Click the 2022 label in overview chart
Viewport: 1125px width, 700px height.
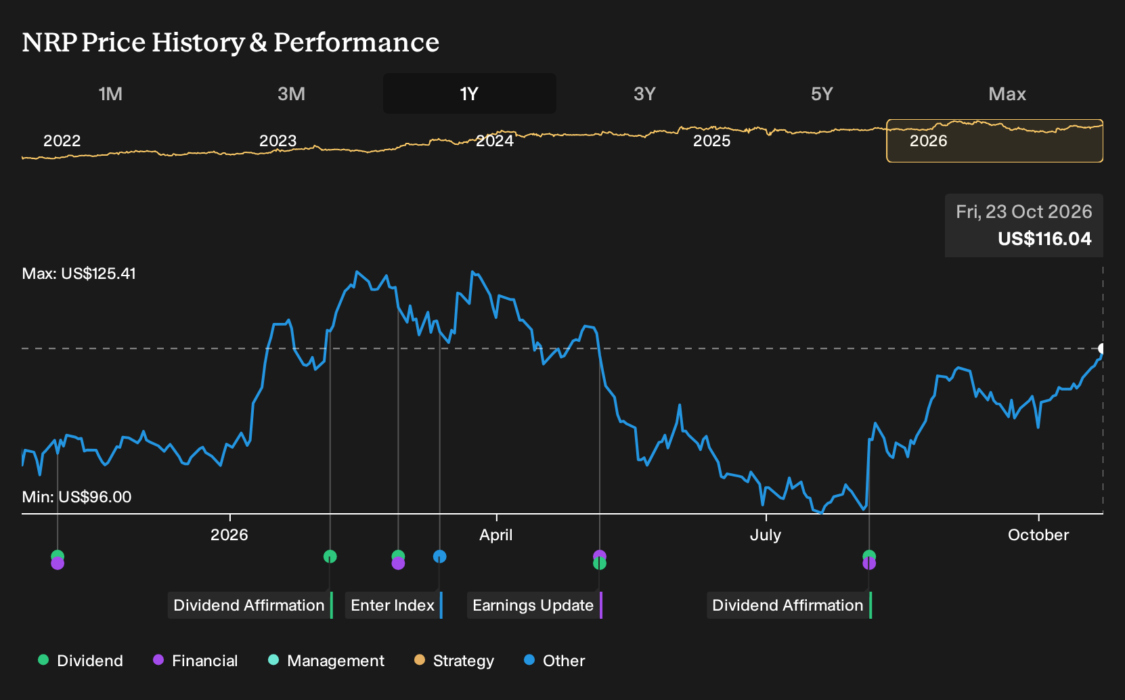pos(62,141)
